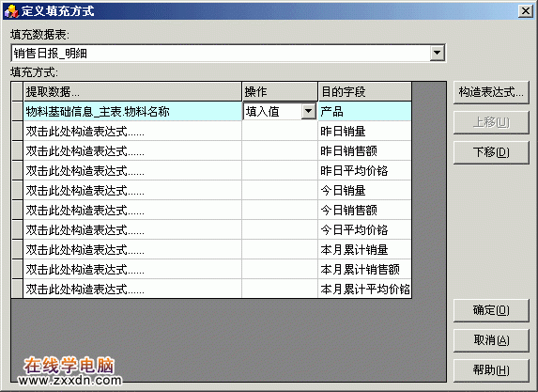Click the 操作 column header

pos(280,92)
